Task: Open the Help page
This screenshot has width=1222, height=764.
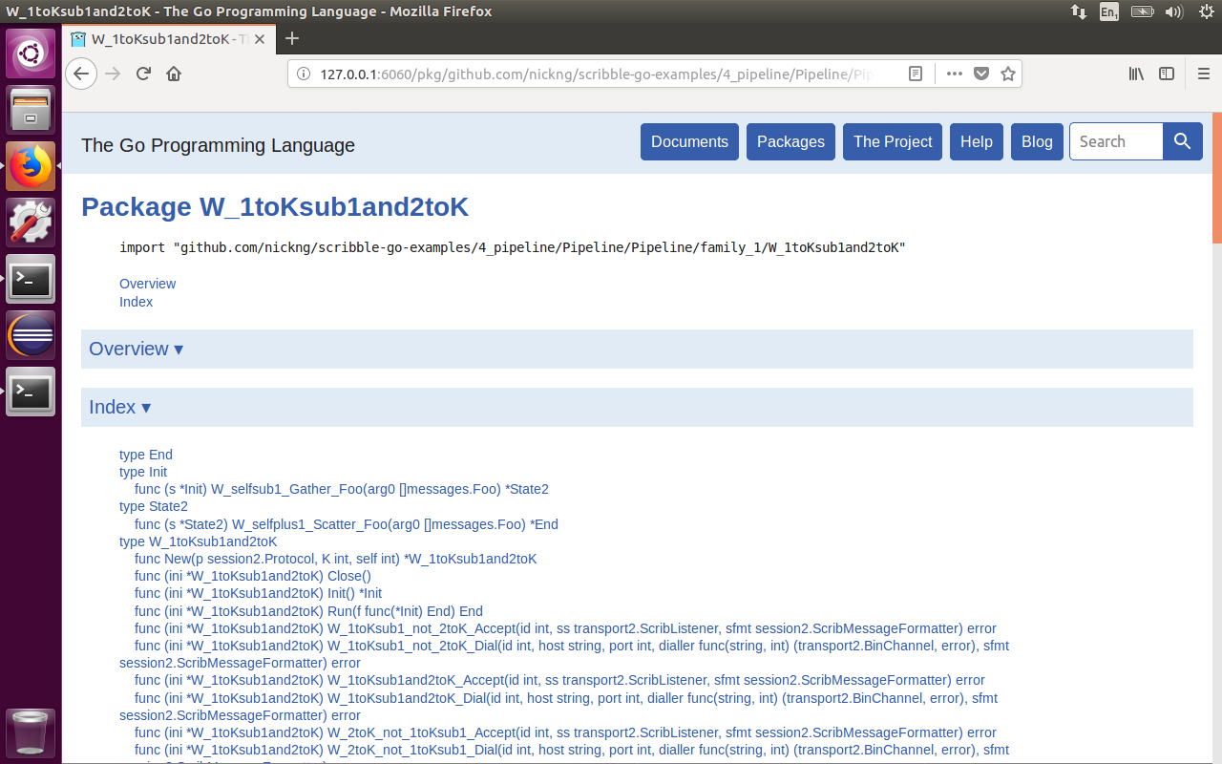Action: (976, 141)
